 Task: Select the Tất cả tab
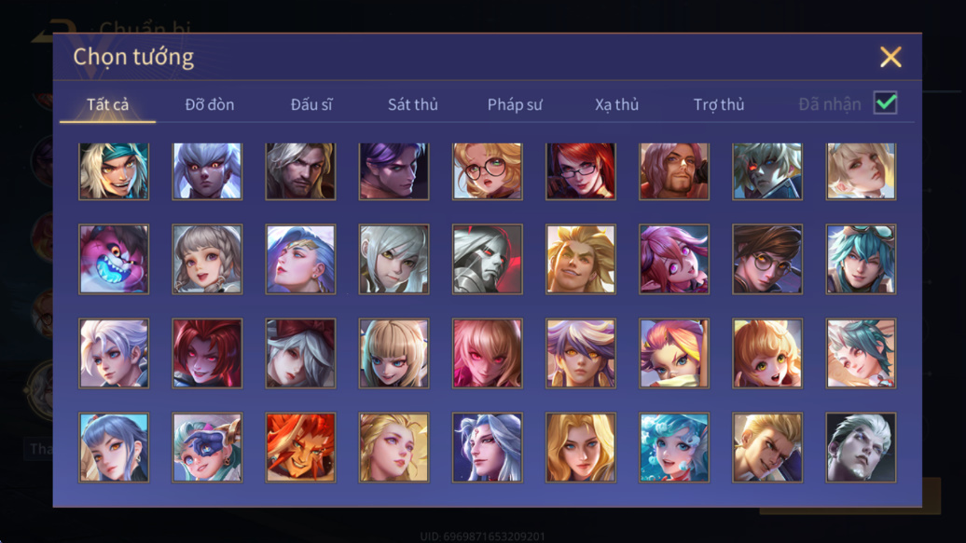108,104
